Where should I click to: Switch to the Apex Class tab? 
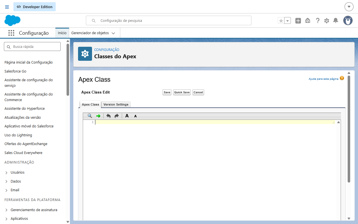(x=90, y=104)
